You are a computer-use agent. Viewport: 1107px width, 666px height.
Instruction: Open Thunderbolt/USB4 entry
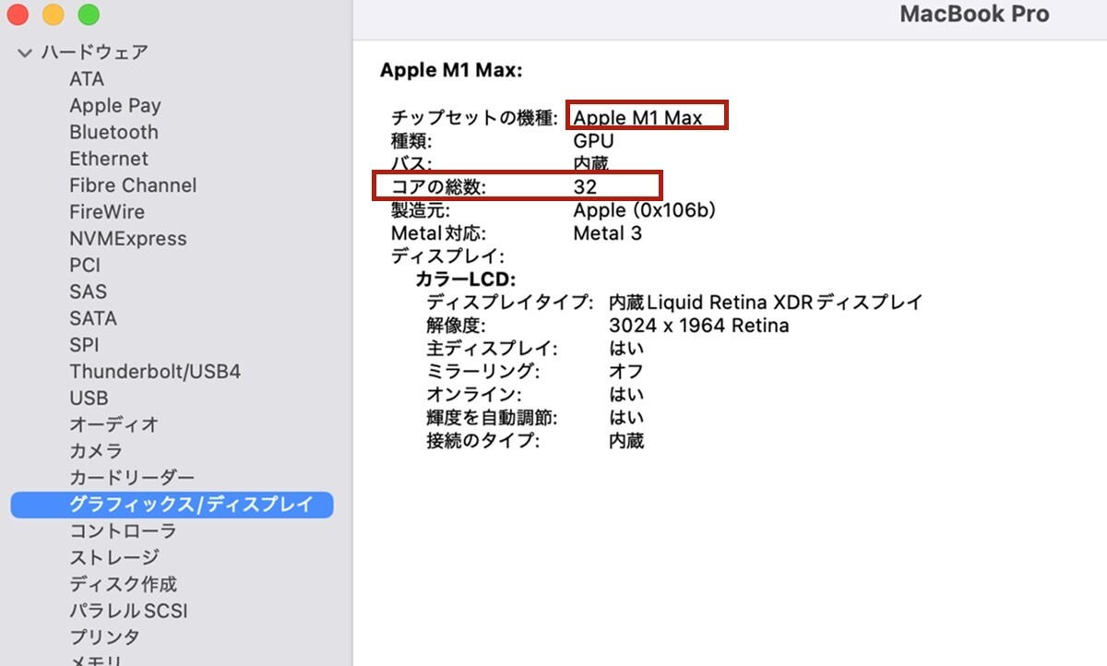[x=155, y=372]
